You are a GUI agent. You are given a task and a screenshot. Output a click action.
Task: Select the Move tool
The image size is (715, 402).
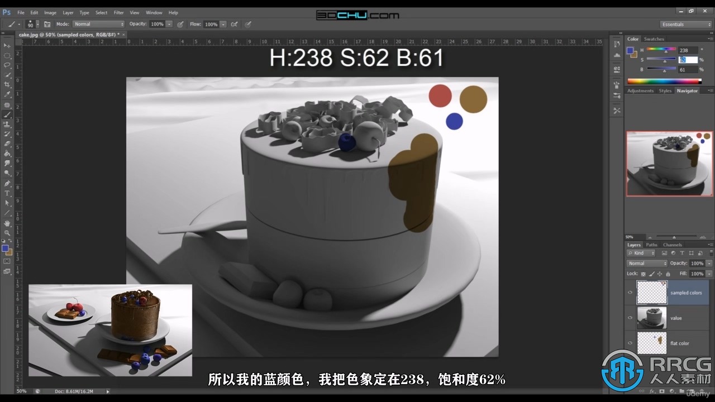7,46
